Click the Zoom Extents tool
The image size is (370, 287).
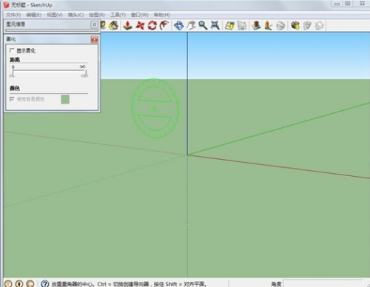215,25
